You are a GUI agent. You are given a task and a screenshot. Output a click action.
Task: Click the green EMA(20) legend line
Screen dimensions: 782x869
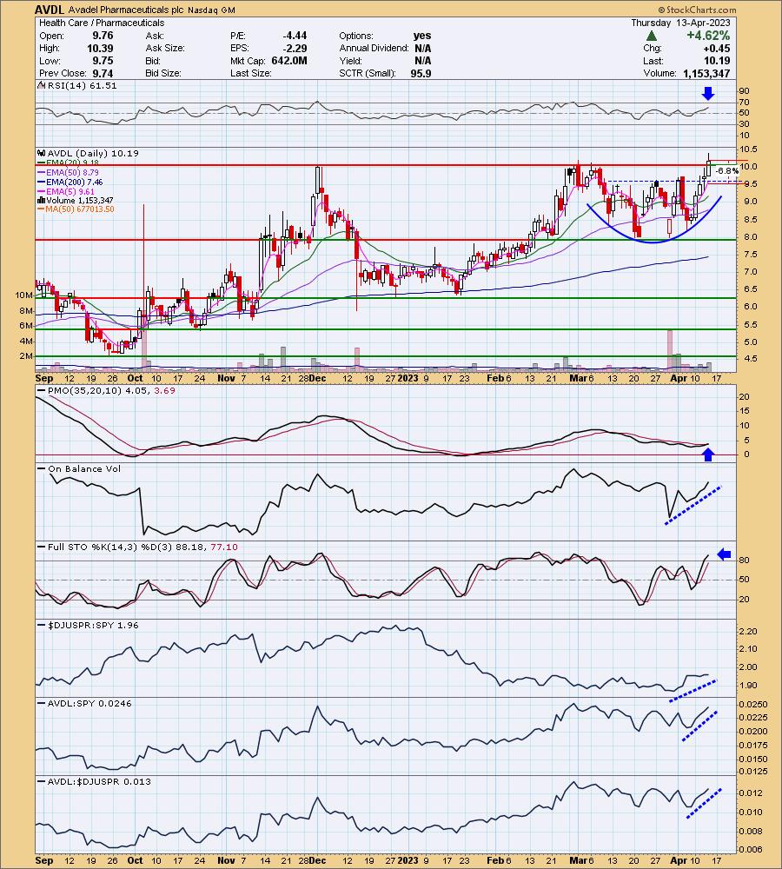[x=41, y=163]
